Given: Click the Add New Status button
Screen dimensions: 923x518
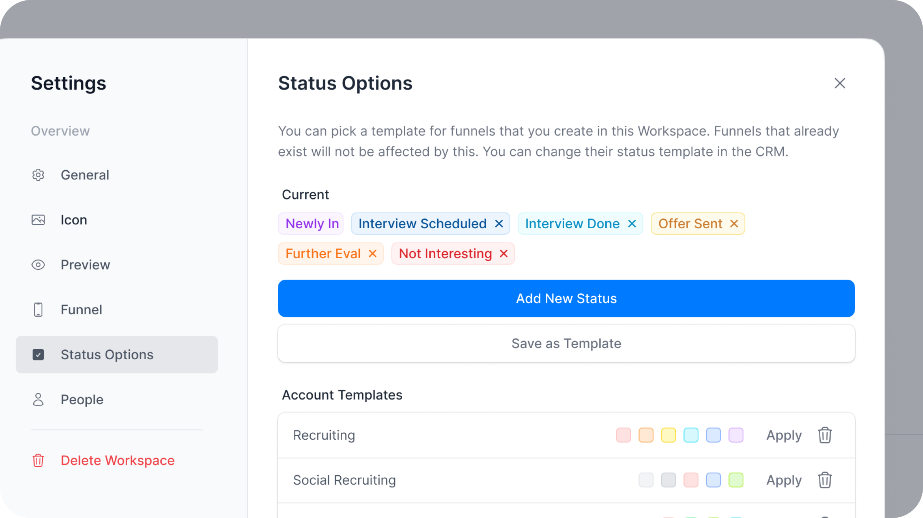Looking at the screenshot, I should coord(566,298).
